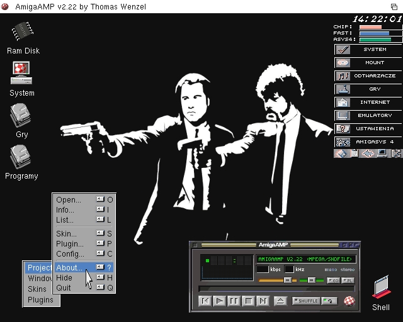Toggle the repeat button next to SHUFFLE
This screenshot has width=403, height=322.
330,301
